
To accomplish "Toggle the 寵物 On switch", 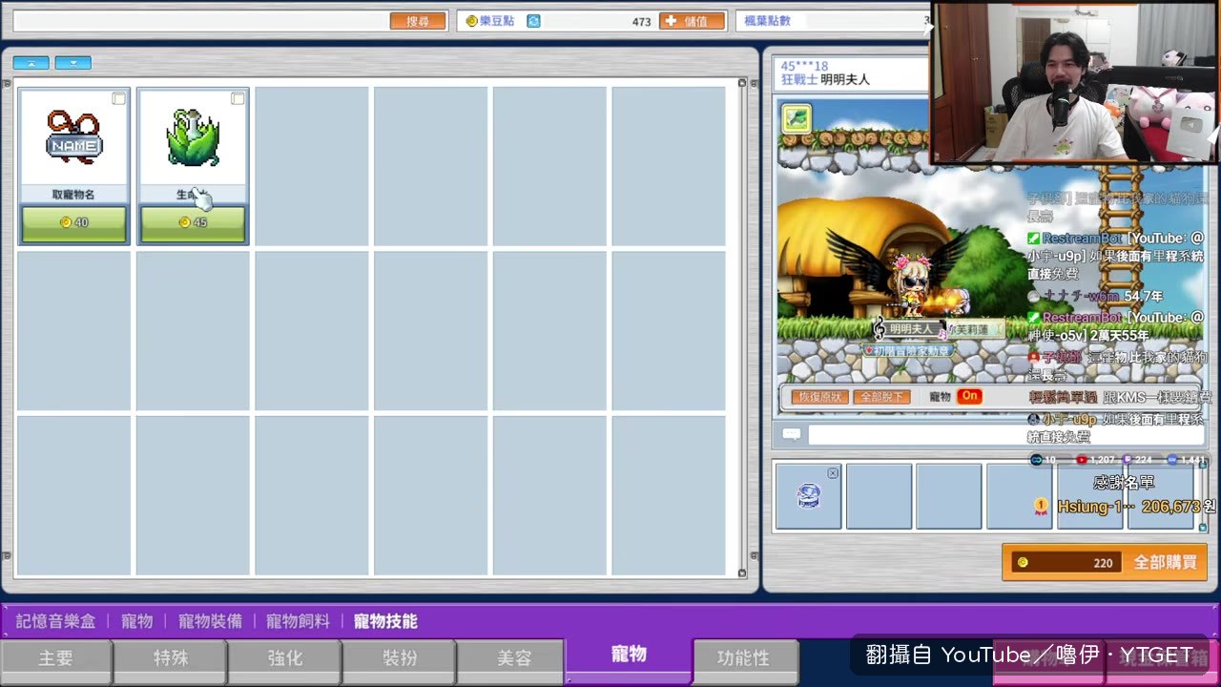I will [970, 396].
